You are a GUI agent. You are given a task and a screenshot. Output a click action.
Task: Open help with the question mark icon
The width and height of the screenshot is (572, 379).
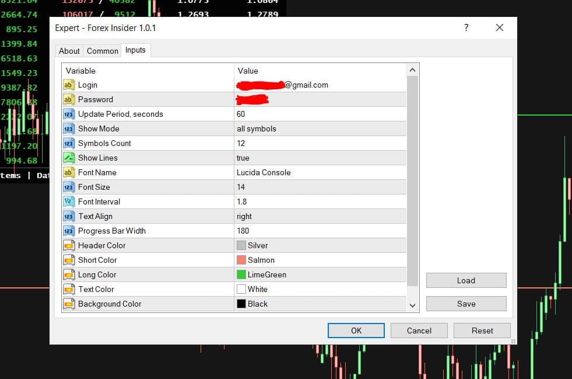point(465,27)
